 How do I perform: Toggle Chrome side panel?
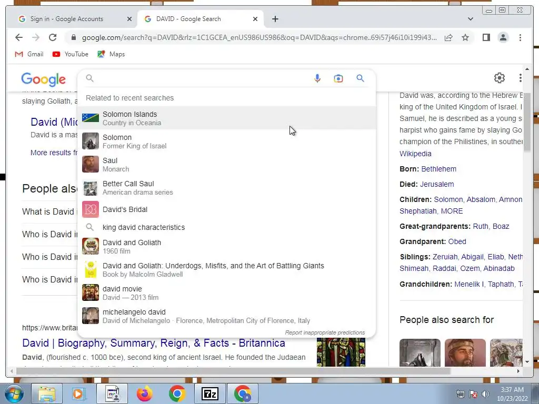click(486, 37)
